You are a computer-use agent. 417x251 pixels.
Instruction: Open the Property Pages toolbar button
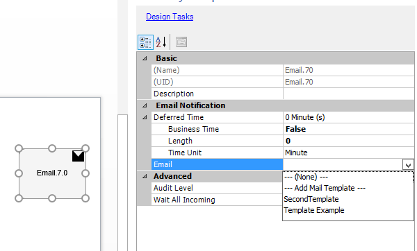click(181, 42)
